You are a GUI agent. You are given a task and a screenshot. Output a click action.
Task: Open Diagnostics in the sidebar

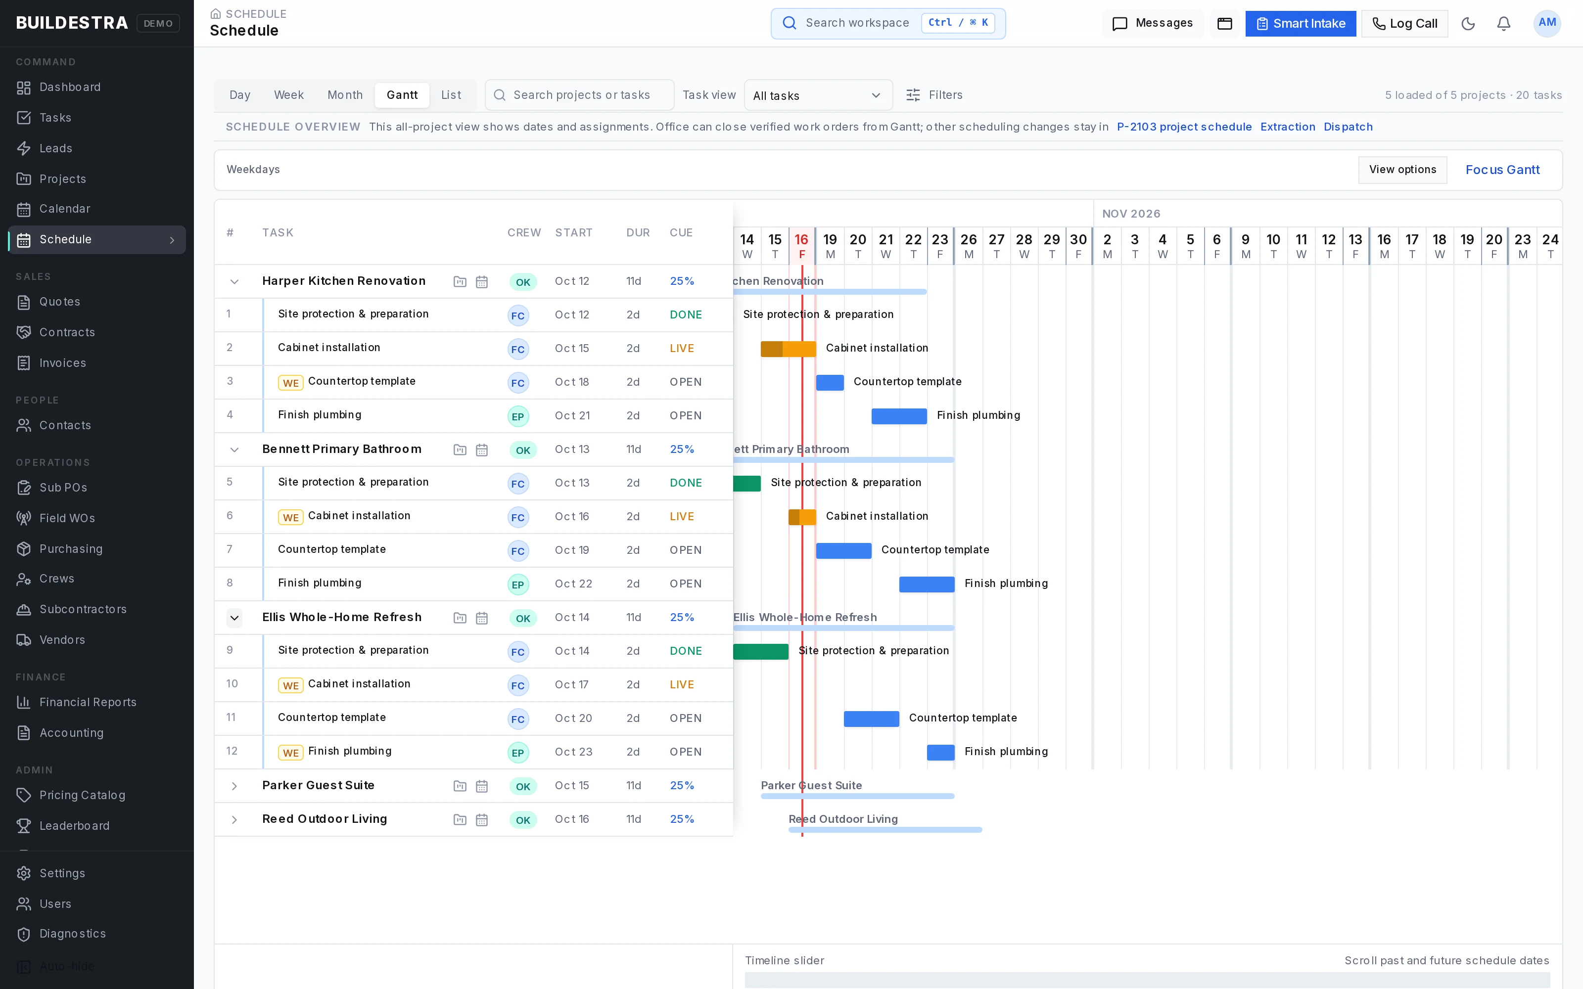click(x=97, y=934)
